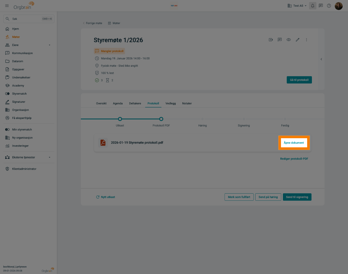The width and height of the screenshot is (348, 274).
Task: Click Send på høring button
Action: tap(268, 197)
